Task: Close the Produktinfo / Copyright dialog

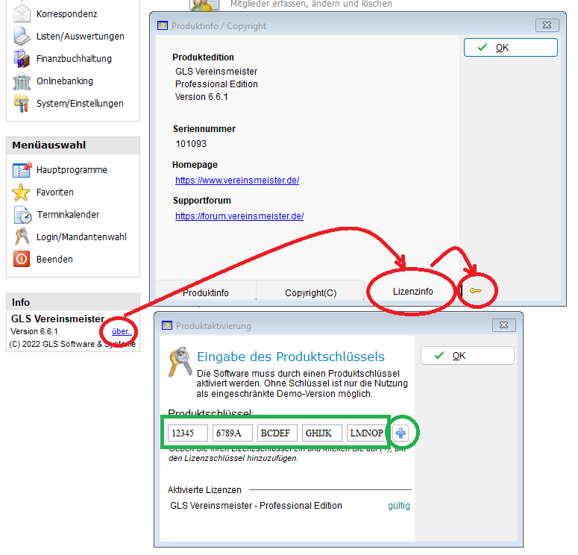Action: [x=547, y=25]
